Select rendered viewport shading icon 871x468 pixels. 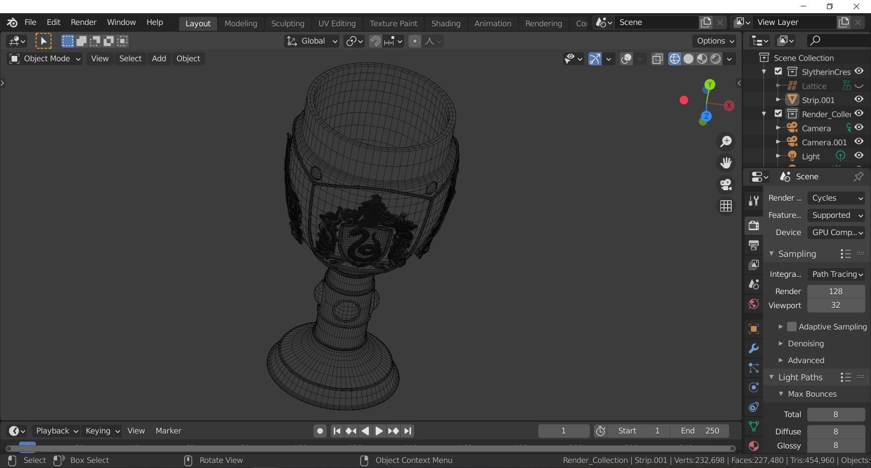point(716,59)
